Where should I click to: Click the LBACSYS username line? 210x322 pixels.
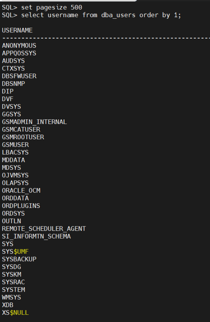[15, 152]
